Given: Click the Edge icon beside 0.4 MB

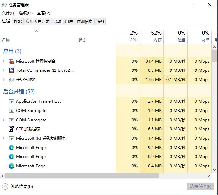Looking at the screenshot, I should (x=11, y=166).
